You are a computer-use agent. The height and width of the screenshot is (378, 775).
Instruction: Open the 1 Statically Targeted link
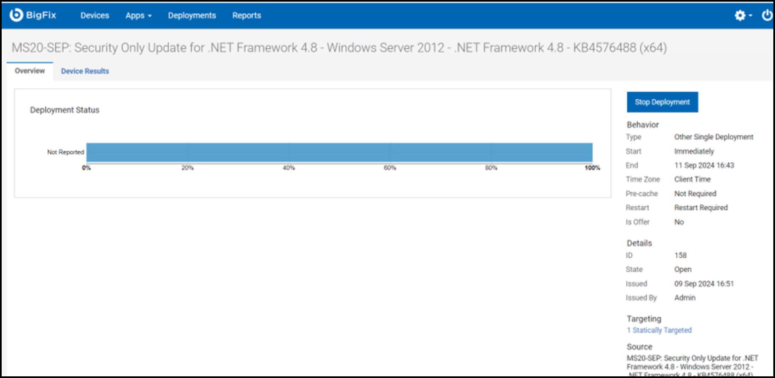(659, 330)
